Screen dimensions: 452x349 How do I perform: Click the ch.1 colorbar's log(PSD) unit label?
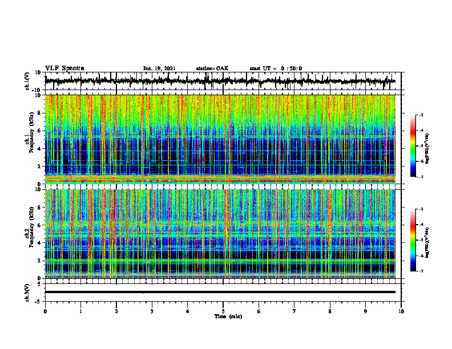427,148
